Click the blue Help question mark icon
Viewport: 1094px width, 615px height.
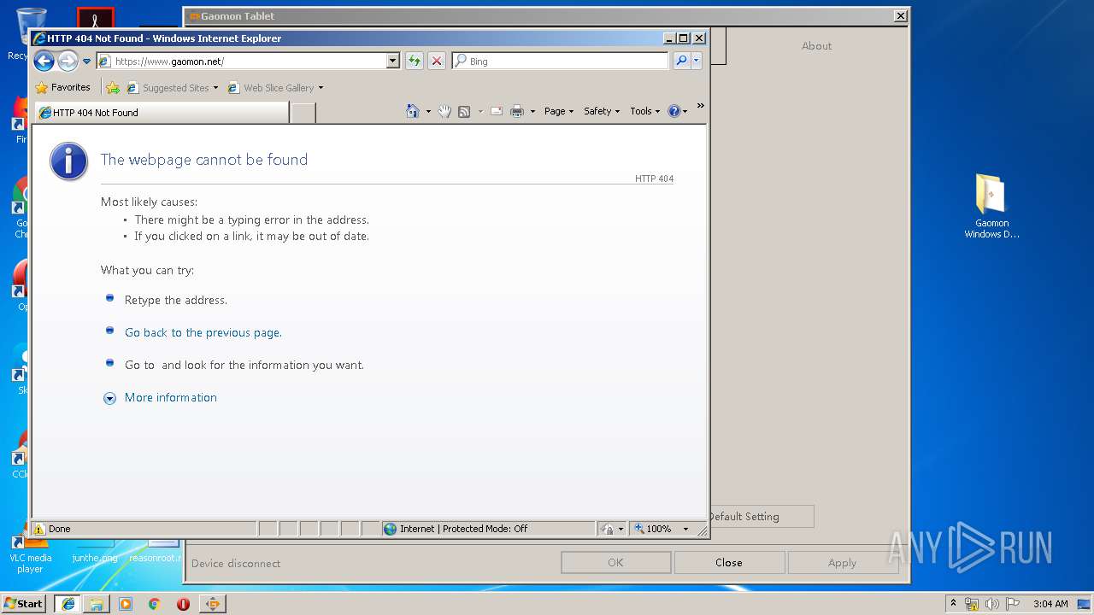click(x=673, y=111)
